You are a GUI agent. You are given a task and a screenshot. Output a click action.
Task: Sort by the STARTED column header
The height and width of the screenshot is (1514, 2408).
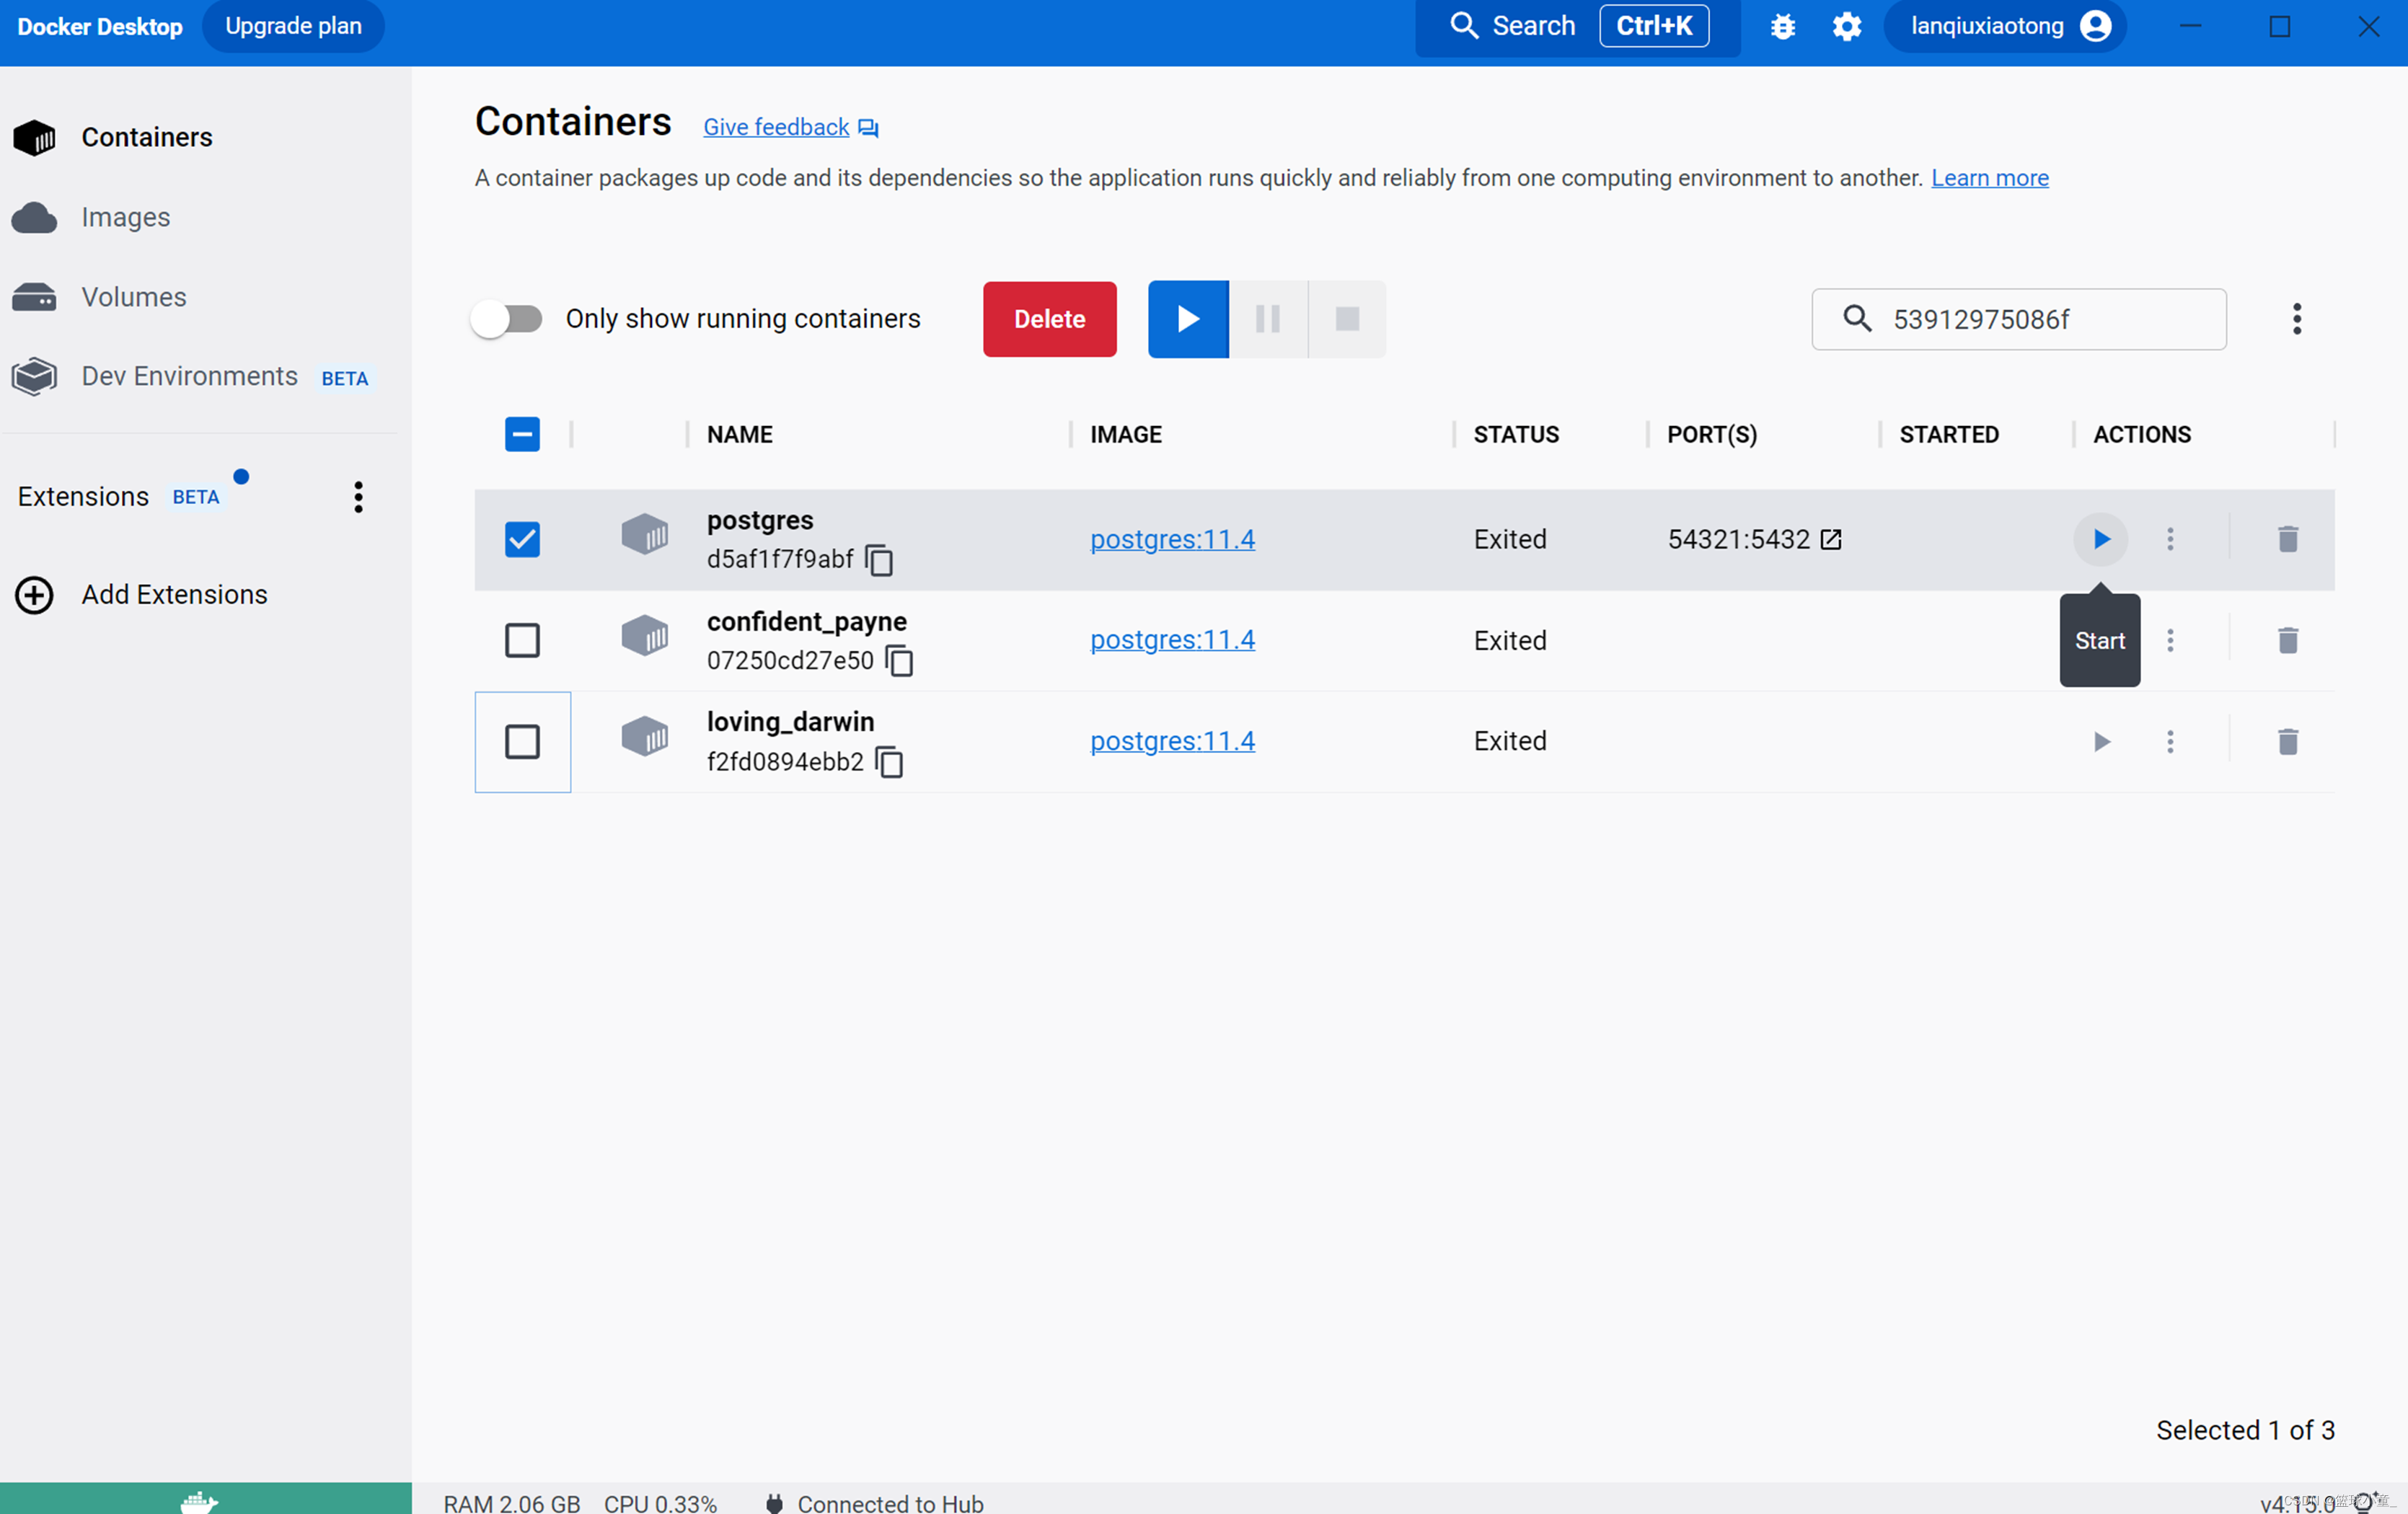[x=1949, y=434]
